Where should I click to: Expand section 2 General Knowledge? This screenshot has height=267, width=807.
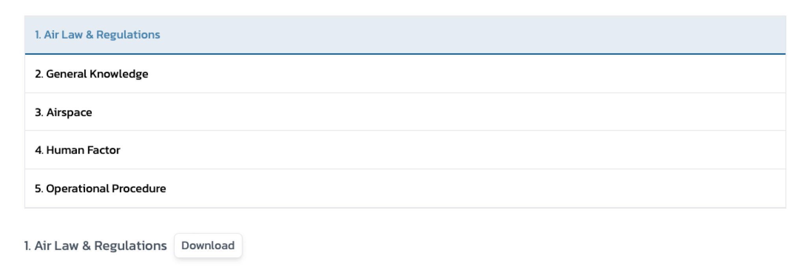(91, 74)
